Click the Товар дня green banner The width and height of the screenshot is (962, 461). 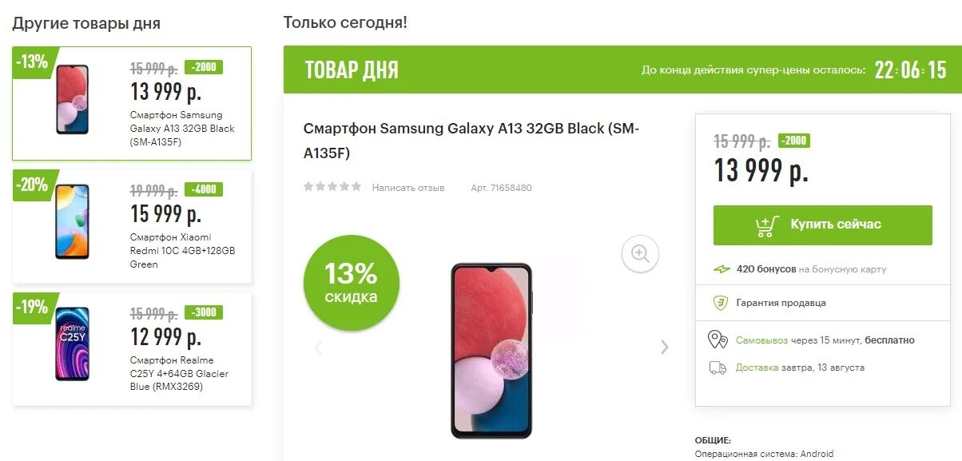pos(622,70)
